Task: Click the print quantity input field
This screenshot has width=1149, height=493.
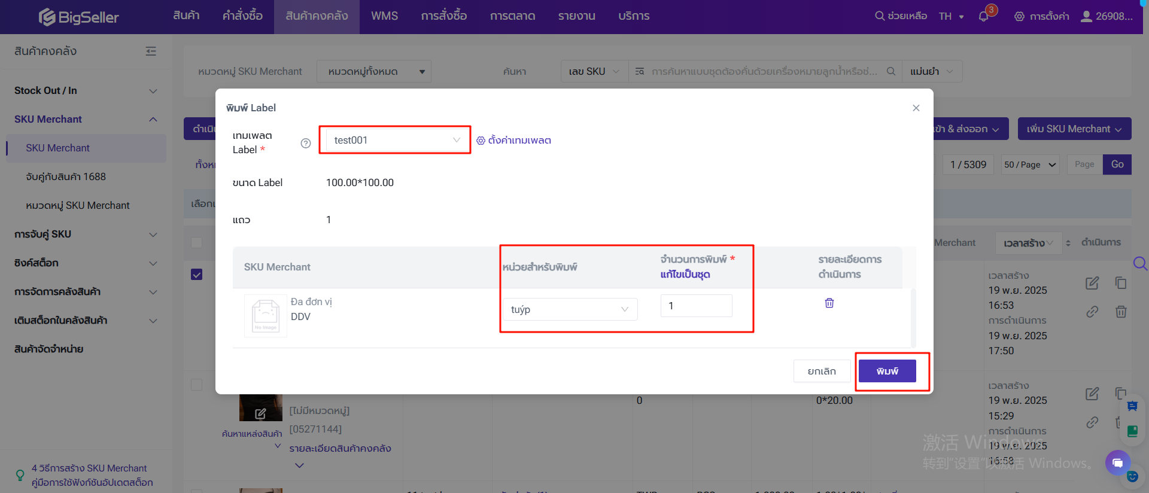Action: pyautogui.click(x=696, y=306)
